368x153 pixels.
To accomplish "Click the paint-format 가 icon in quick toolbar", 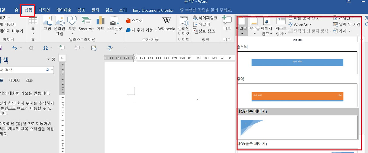I will pos(110,48).
